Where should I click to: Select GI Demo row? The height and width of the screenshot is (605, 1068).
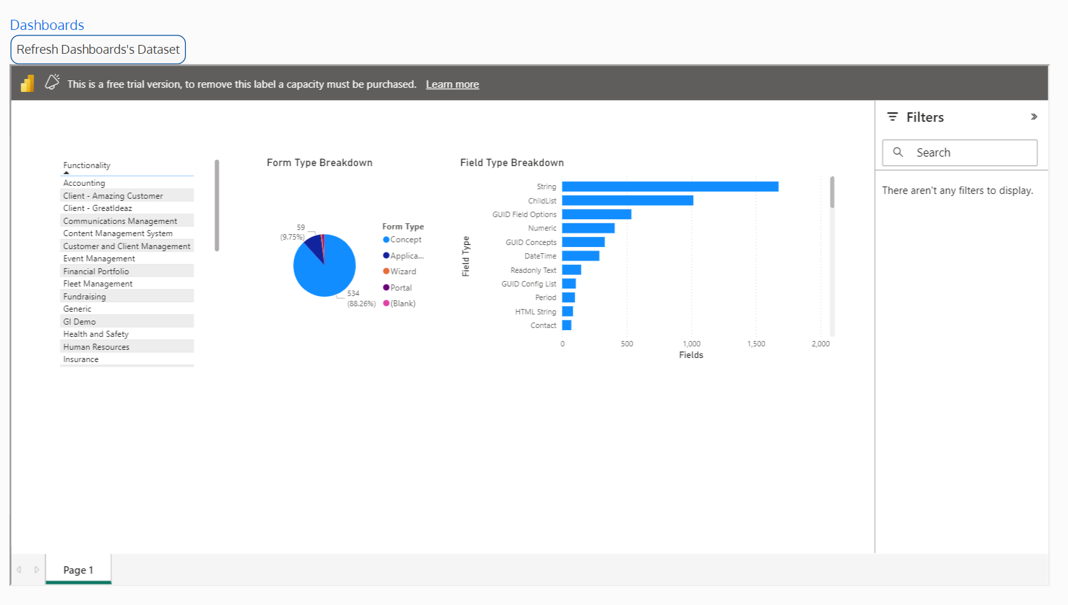pyautogui.click(x=127, y=322)
